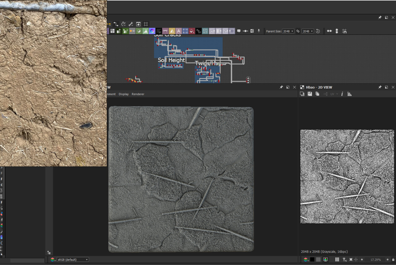Zoom out using the minus button
Image resolution: width=396 pixels, height=265 pixels.
point(362,259)
